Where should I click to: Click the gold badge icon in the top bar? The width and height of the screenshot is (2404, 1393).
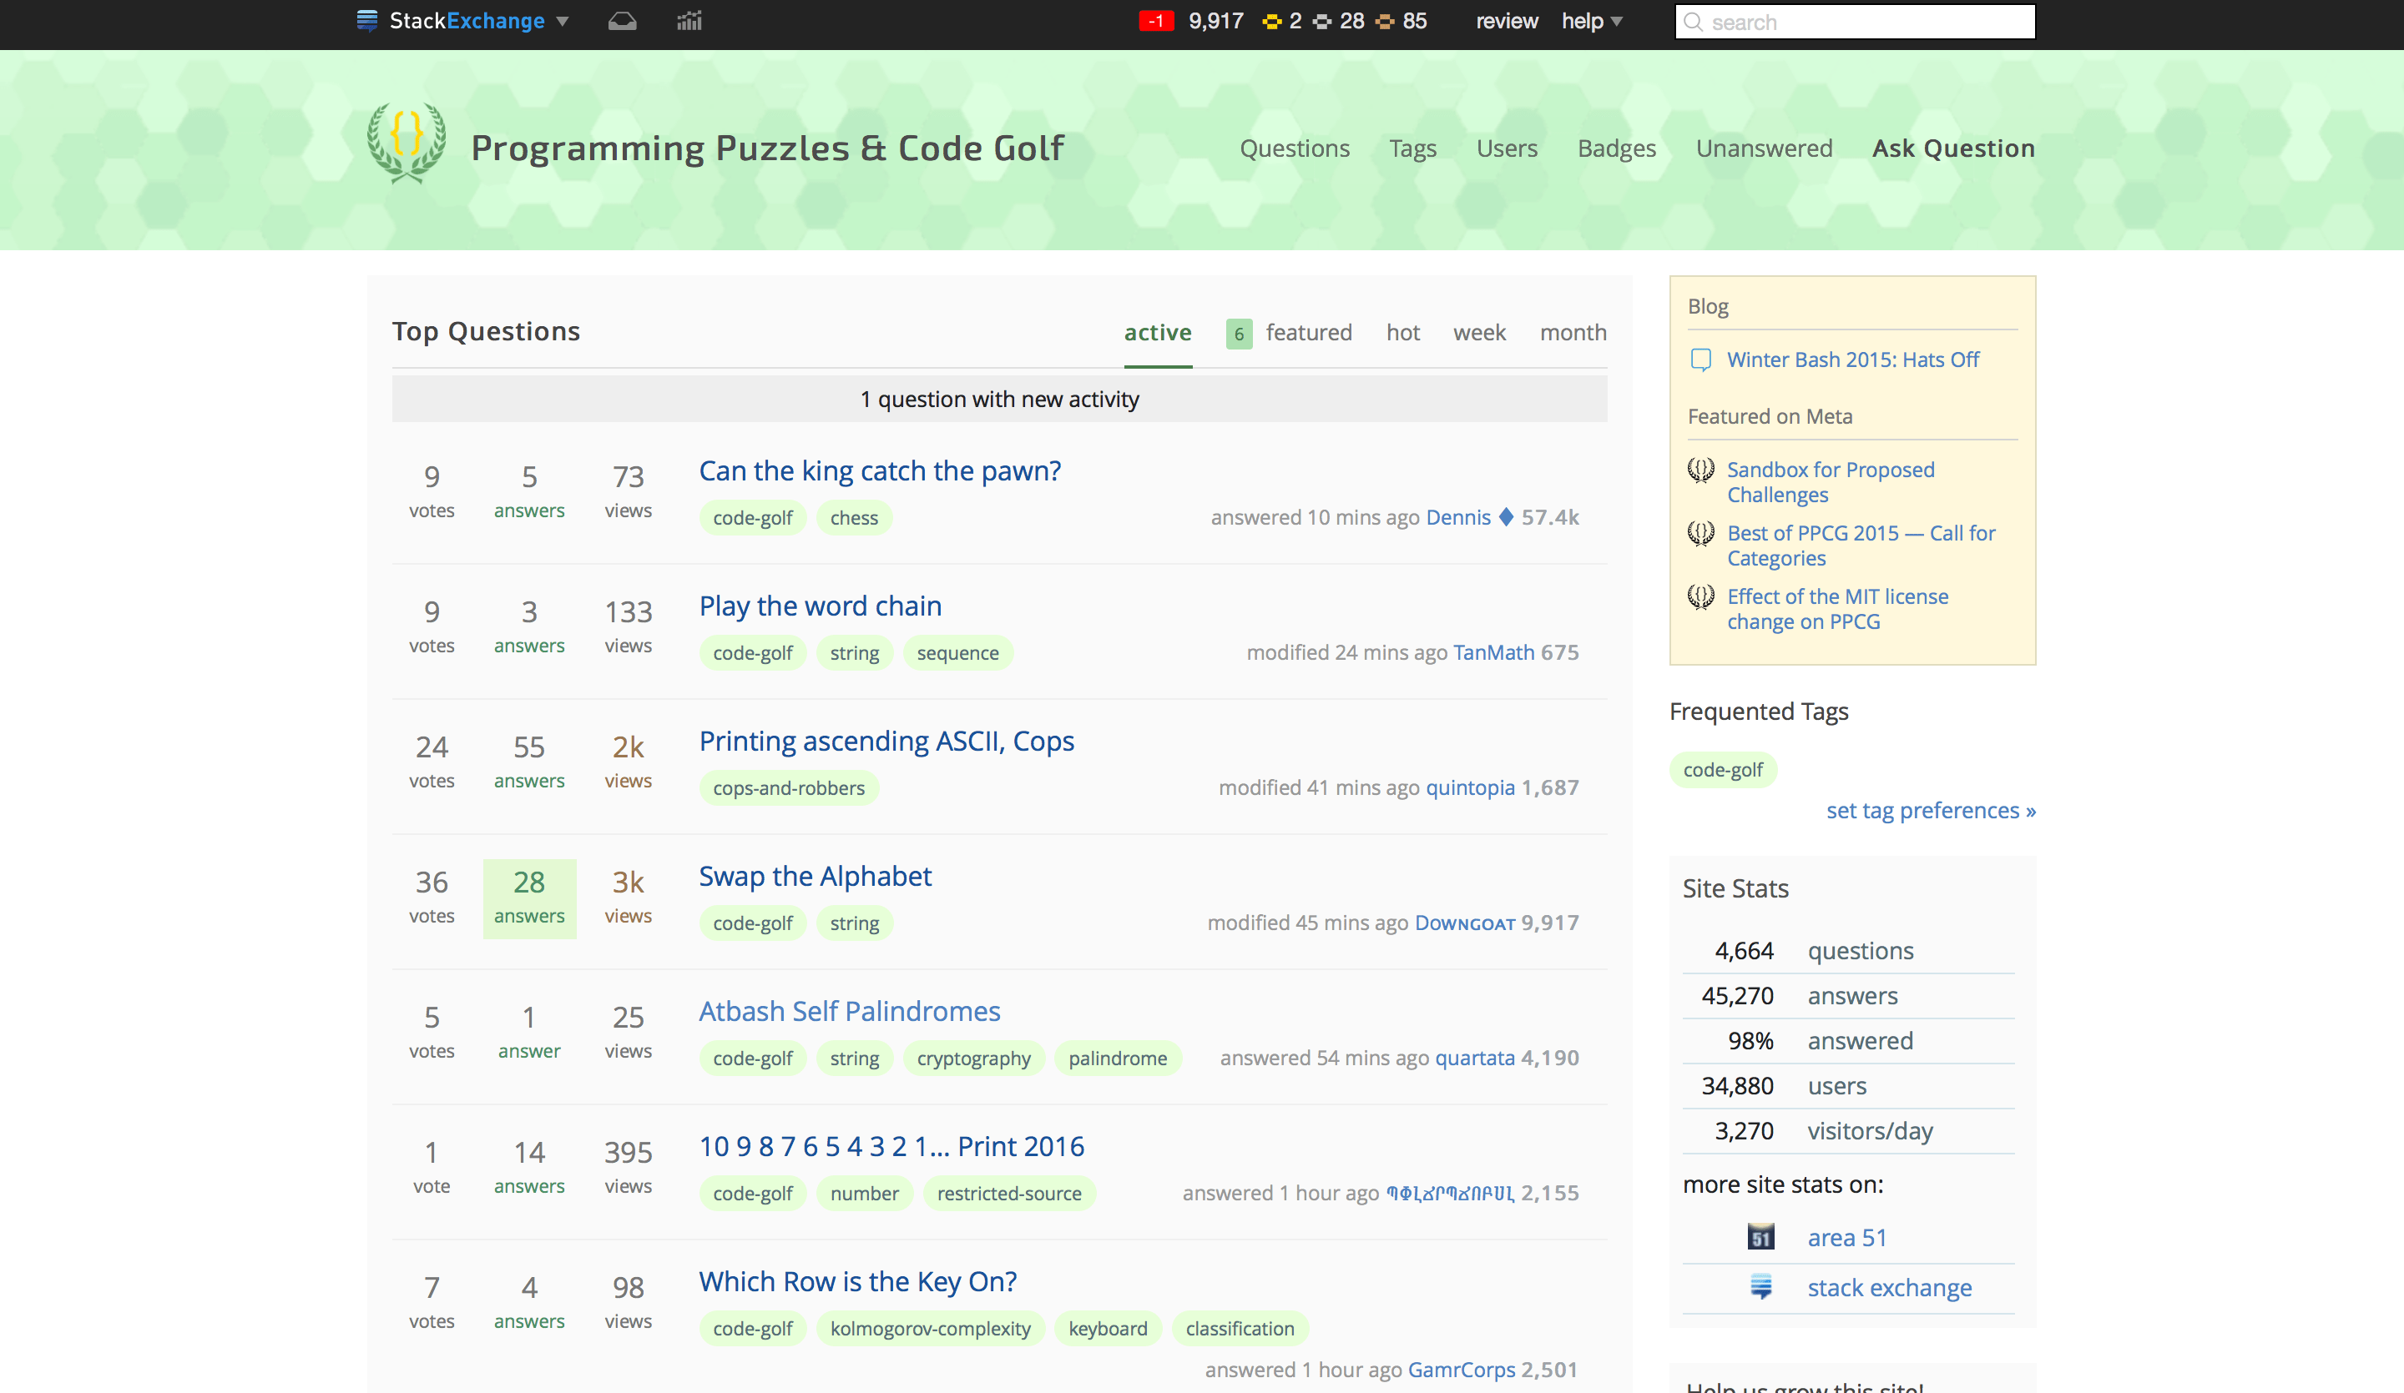tap(1273, 21)
